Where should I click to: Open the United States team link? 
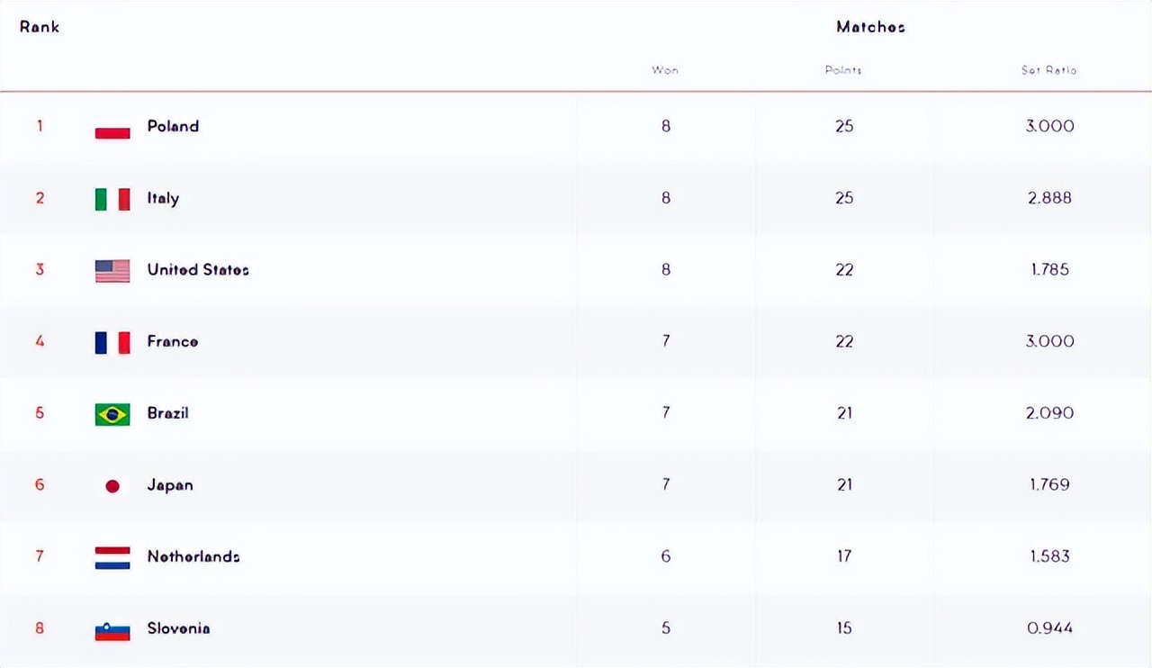(198, 269)
